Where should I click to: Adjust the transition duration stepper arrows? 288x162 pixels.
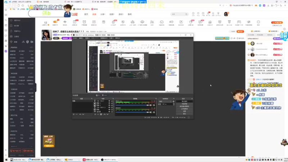click(x=174, y=104)
